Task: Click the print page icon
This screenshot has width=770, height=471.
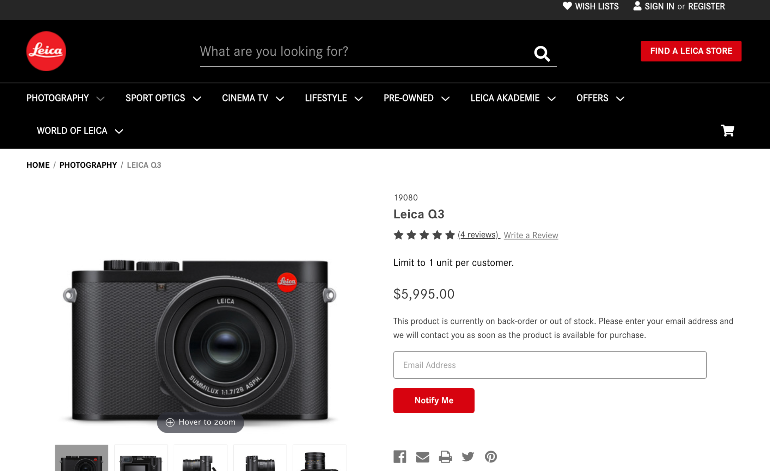Action: (x=445, y=457)
